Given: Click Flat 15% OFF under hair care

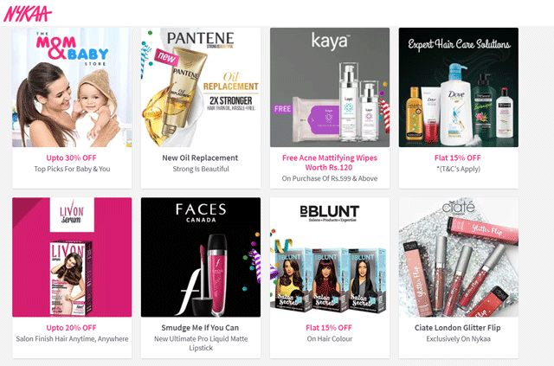Looking at the screenshot, I should [458, 158].
